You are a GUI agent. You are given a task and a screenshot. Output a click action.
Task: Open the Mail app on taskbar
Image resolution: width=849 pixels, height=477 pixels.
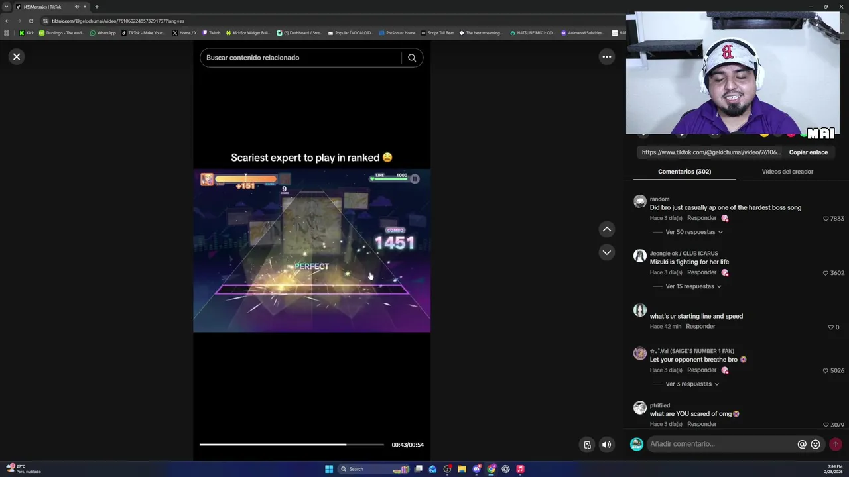coord(433,469)
